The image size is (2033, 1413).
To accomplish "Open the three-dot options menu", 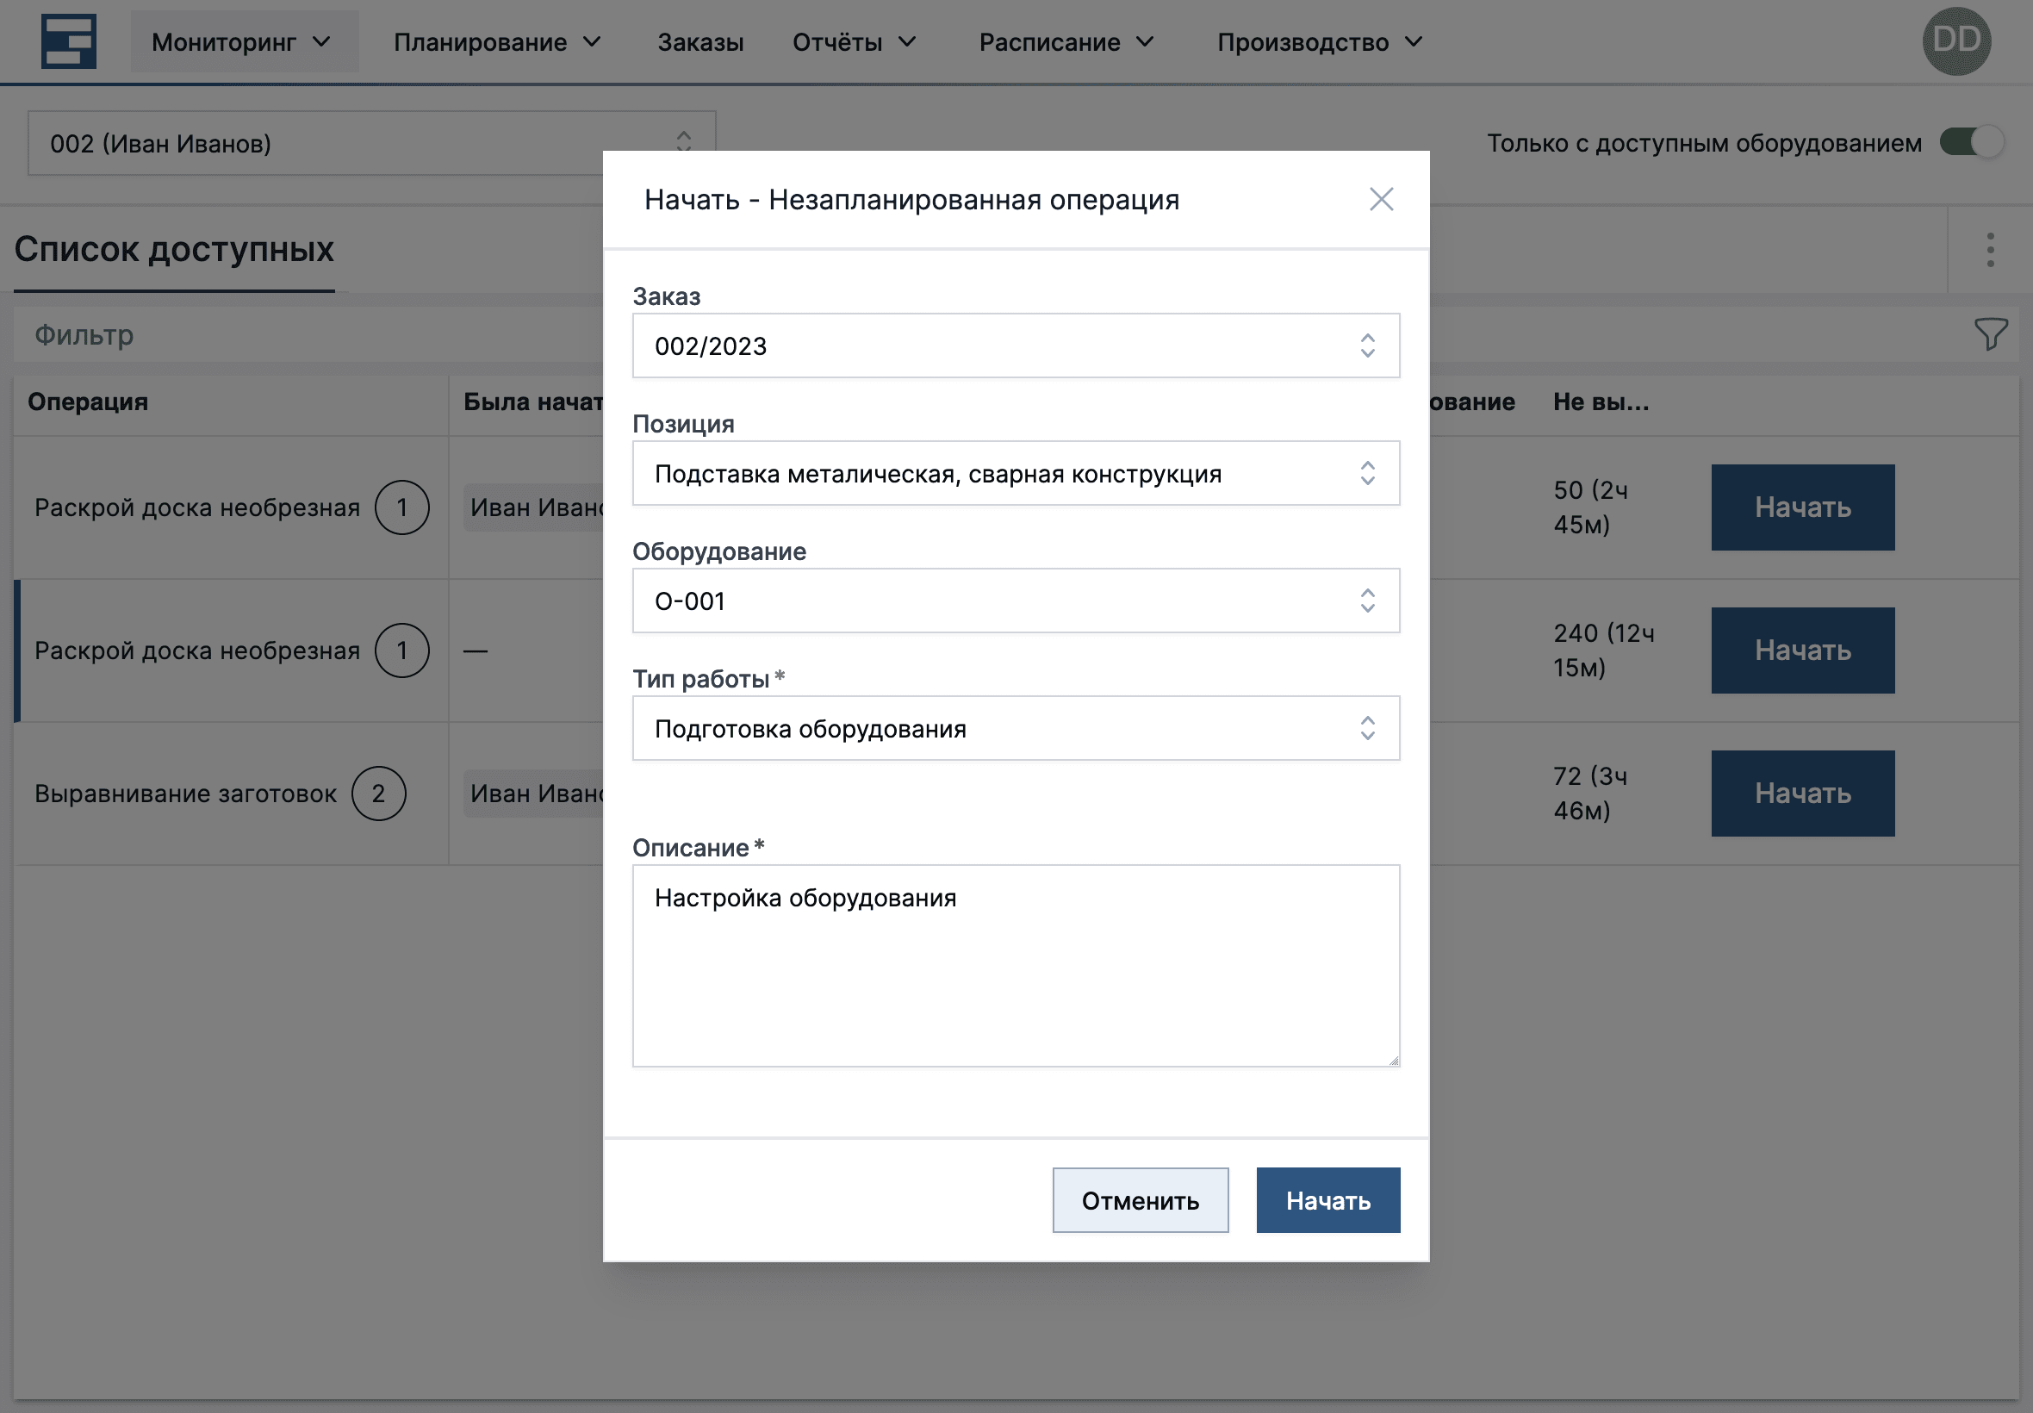I will click(1990, 251).
